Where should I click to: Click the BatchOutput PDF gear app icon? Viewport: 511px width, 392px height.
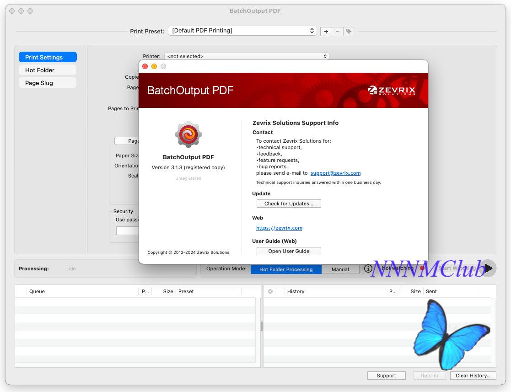click(x=188, y=134)
